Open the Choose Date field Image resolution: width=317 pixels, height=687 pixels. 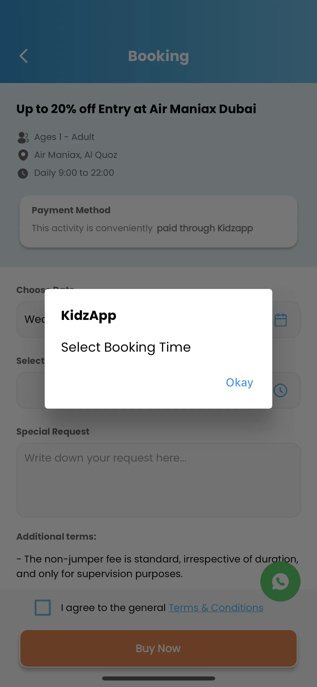point(158,319)
